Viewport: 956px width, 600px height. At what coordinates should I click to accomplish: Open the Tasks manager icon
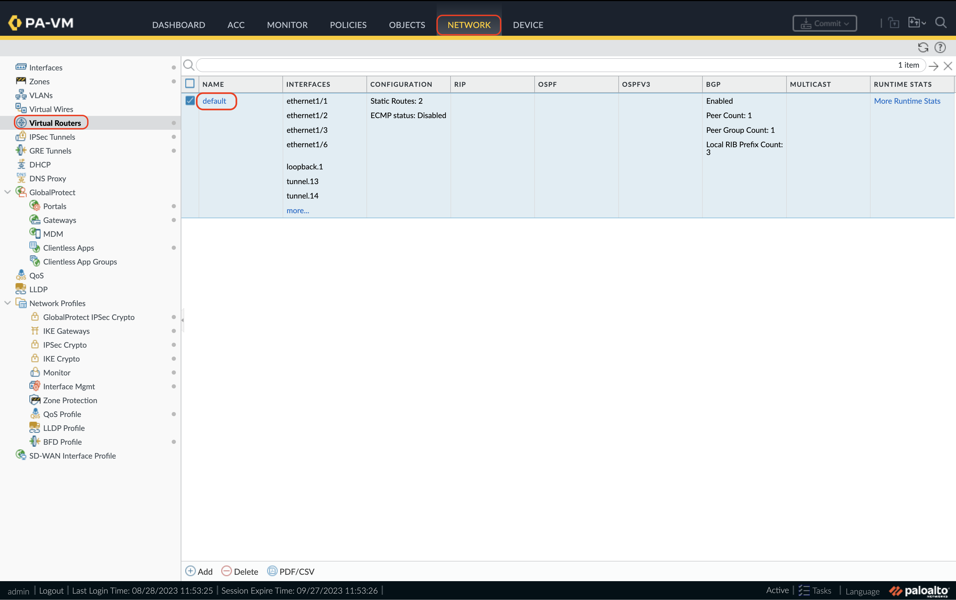pos(804,591)
